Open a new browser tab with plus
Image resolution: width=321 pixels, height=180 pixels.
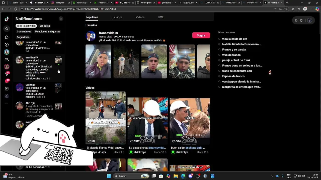click(x=287, y=3)
